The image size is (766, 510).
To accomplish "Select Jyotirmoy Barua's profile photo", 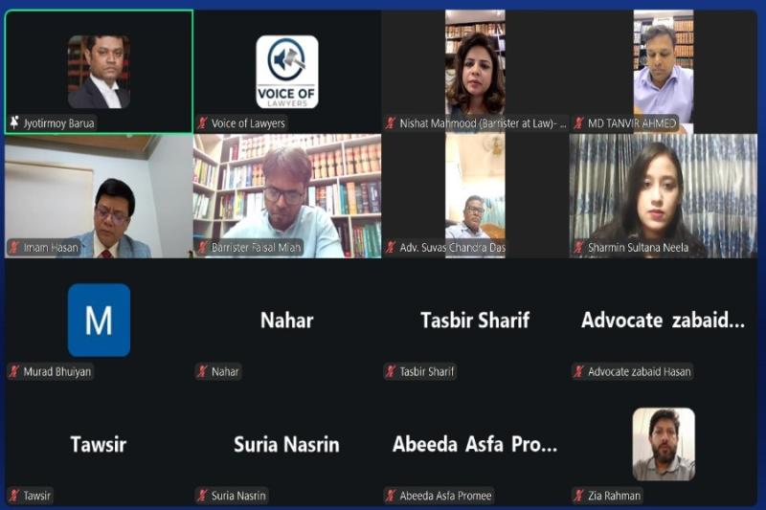I will 100,72.
